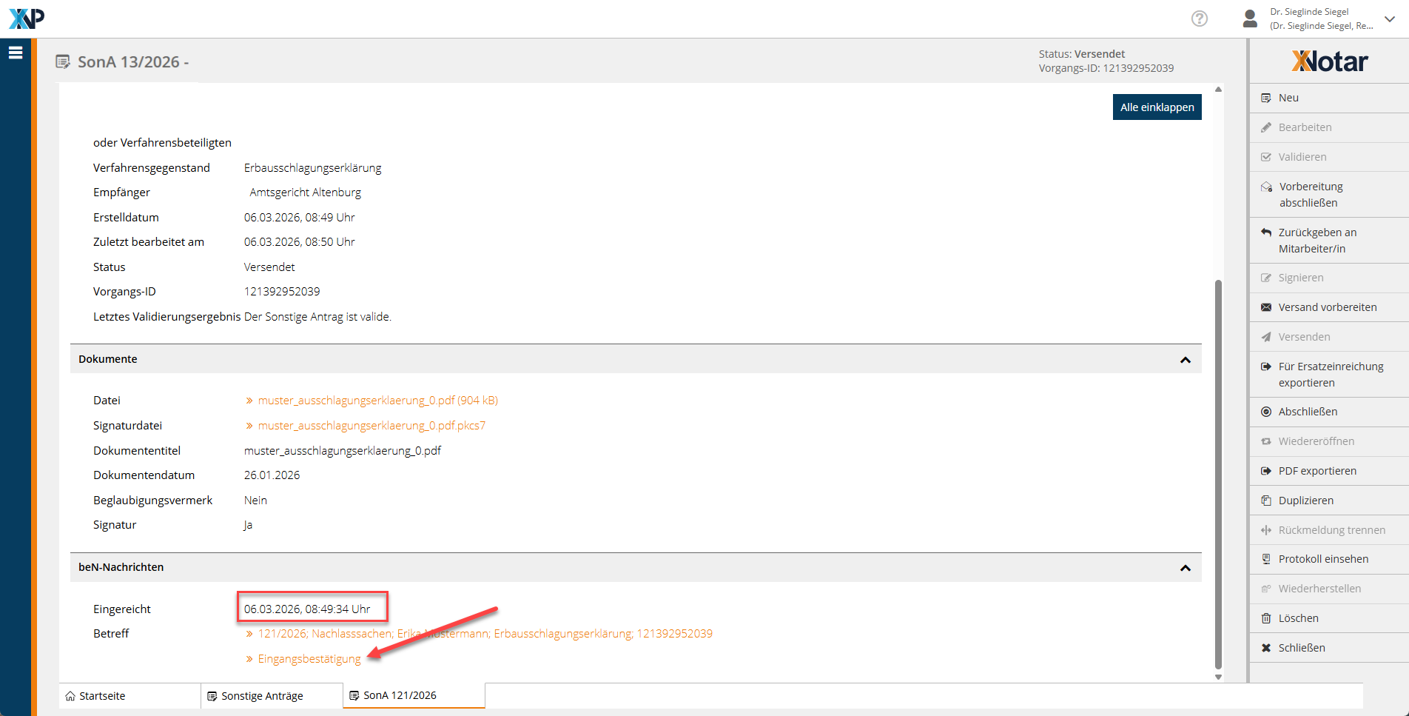
Task: Expand the user account dropdown arrow
Action: click(x=1390, y=19)
